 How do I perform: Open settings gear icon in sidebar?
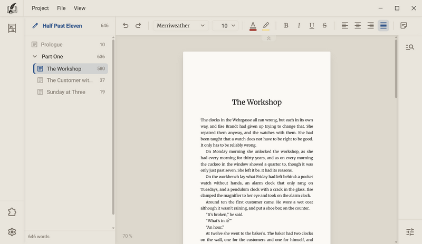[x=12, y=232]
